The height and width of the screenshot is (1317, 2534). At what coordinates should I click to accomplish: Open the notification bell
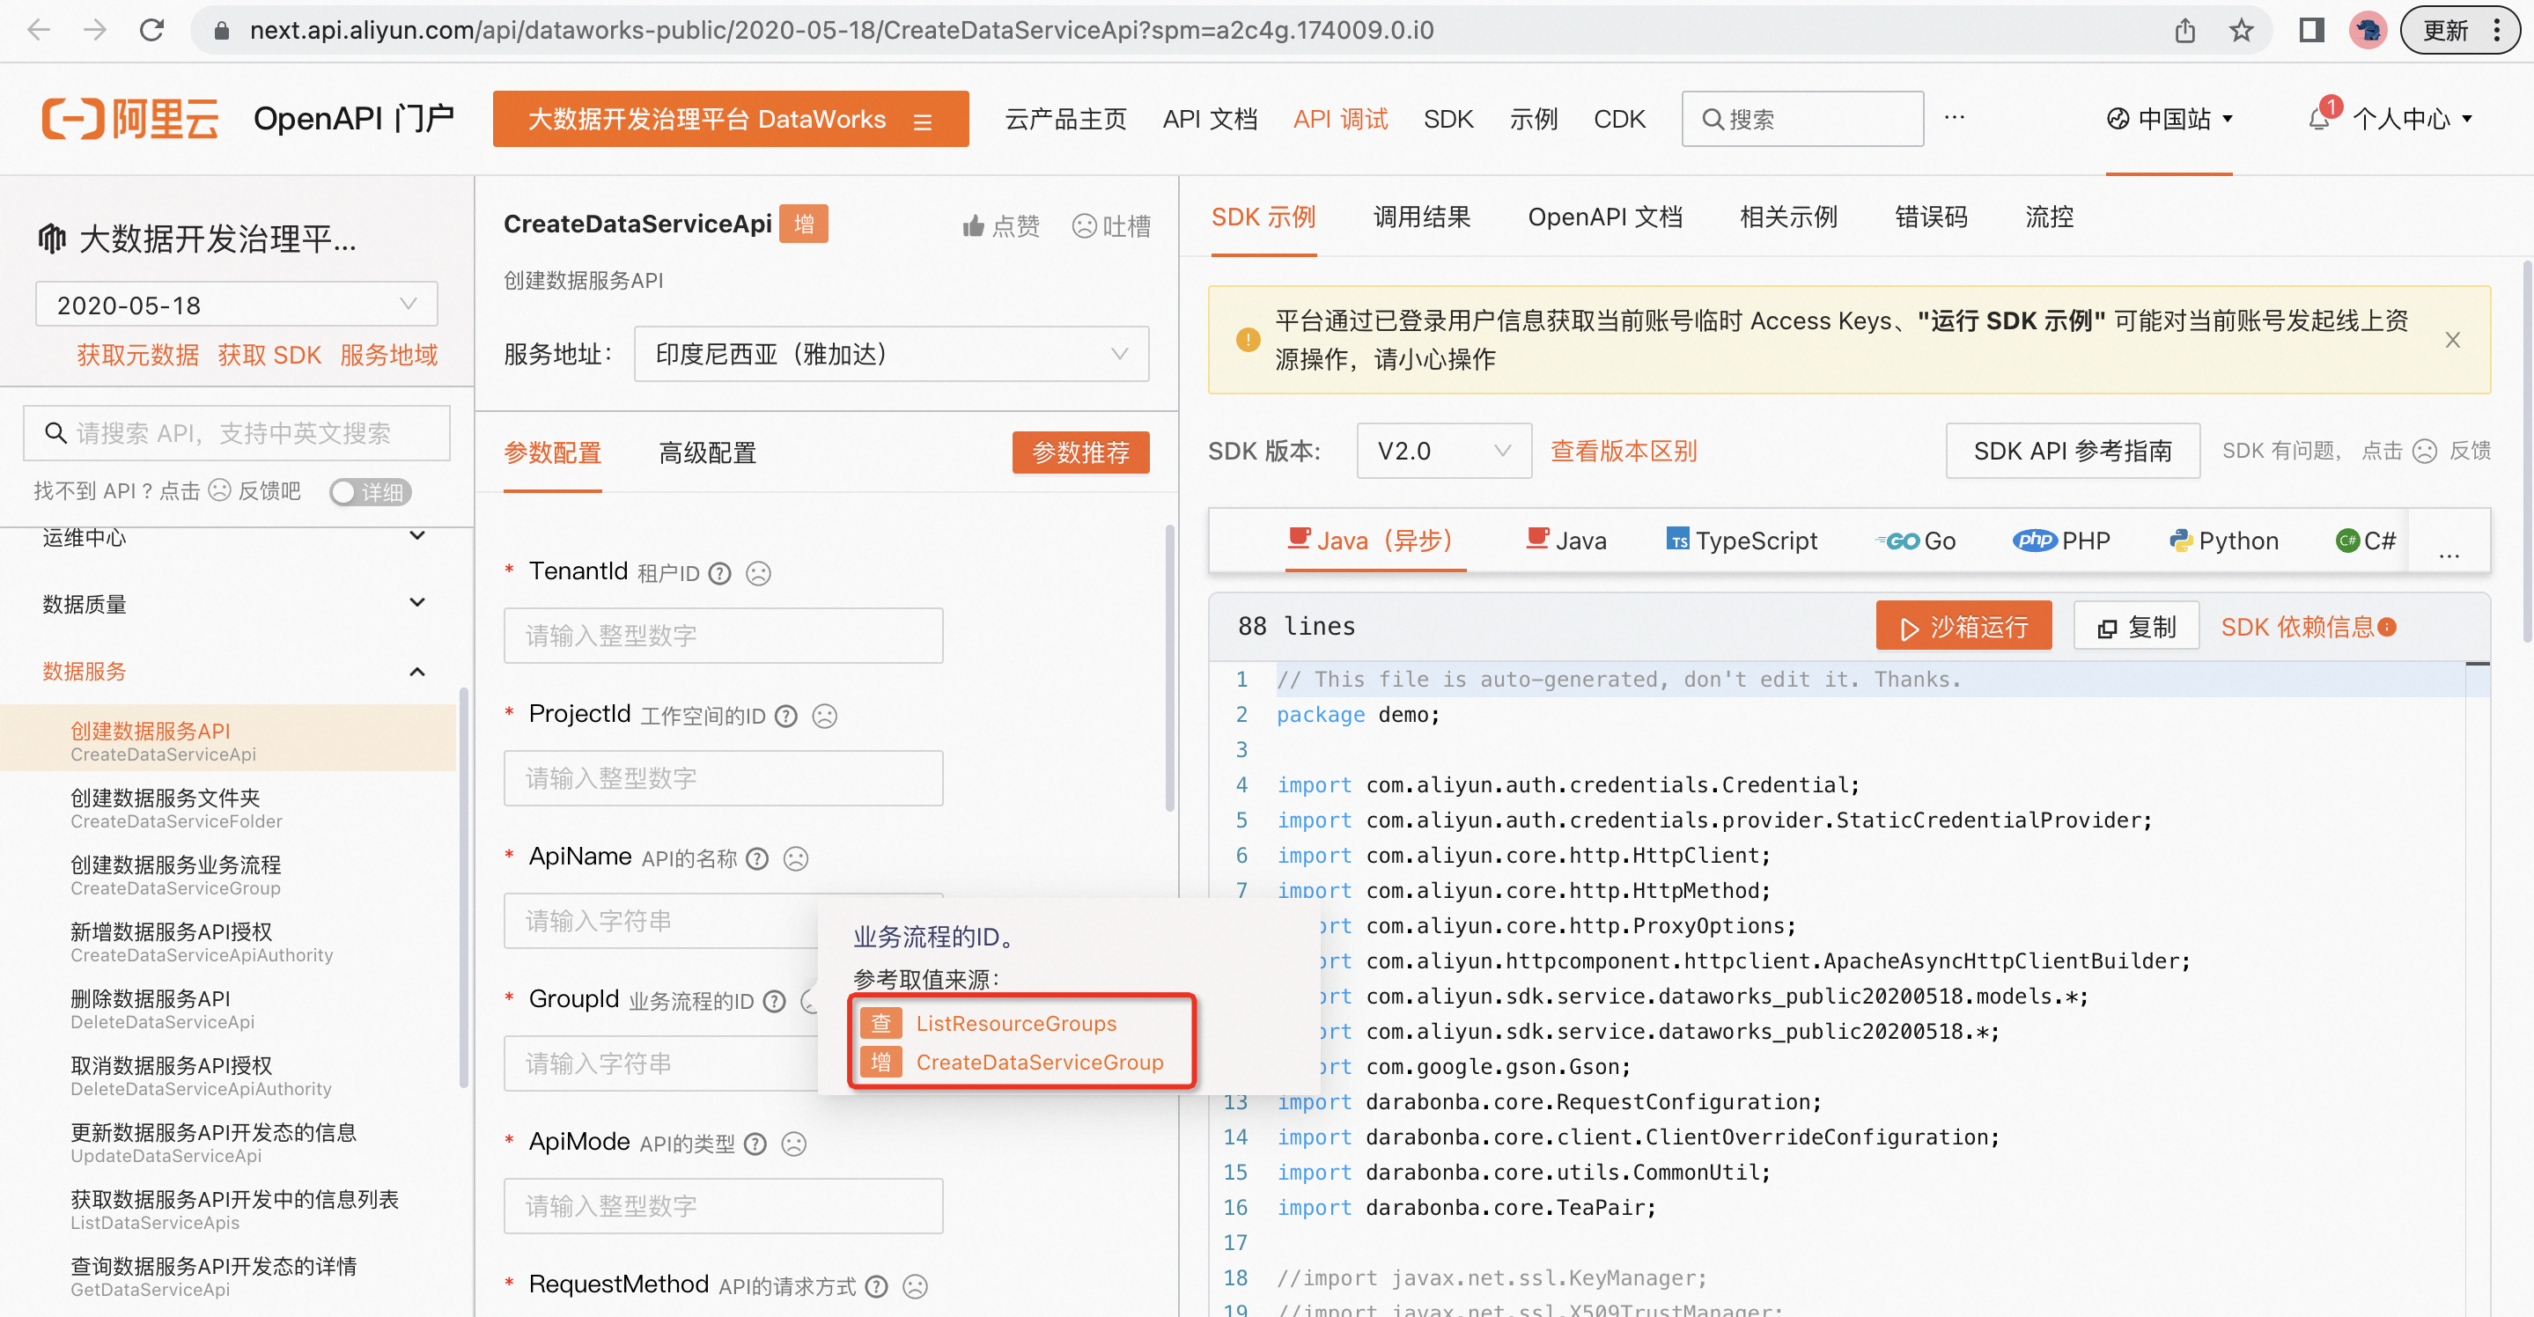2318,119
